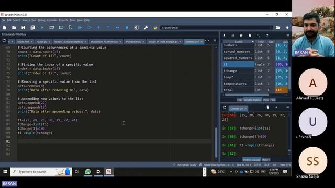The height and width of the screenshot is (188, 335).
Task: Open the Consoles menu
Action: pyautogui.click(x=52, y=20)
